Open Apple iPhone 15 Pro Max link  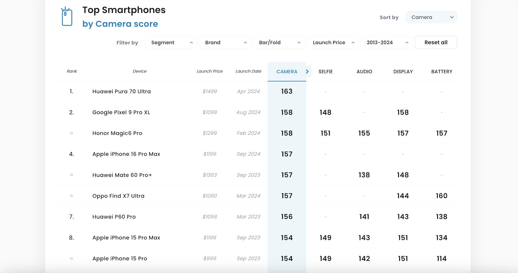[x=126, y=238]
